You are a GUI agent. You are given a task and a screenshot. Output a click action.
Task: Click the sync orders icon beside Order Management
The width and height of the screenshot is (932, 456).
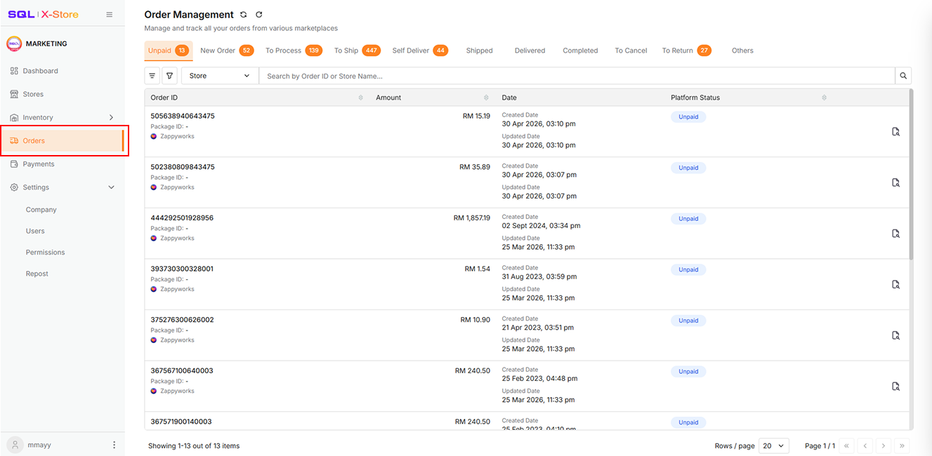[244, 15]
